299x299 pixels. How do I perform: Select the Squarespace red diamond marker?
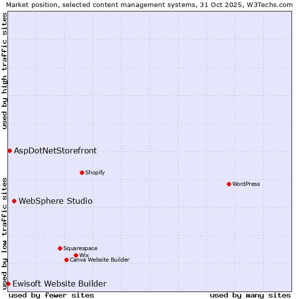pos(60,248)
